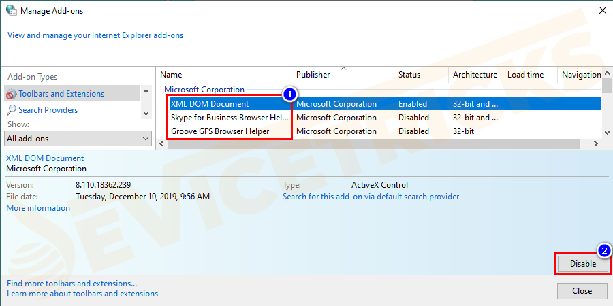Click Add-on Types list scroll up arrow
The height and width of the screenshot is (306, 613).
point(146,91)
